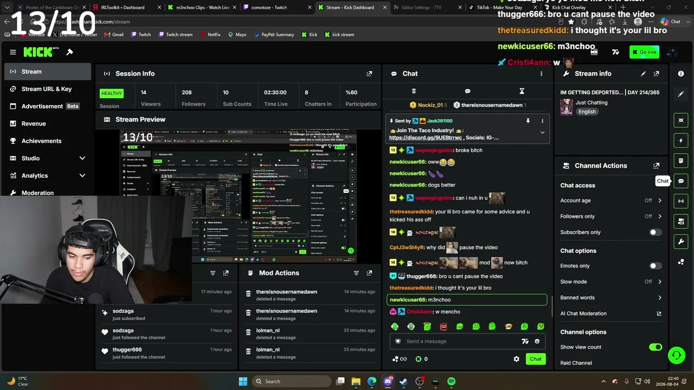Open Netflix bookmark in bookmarks bar

pyautogui.click(x=210, y=35)
